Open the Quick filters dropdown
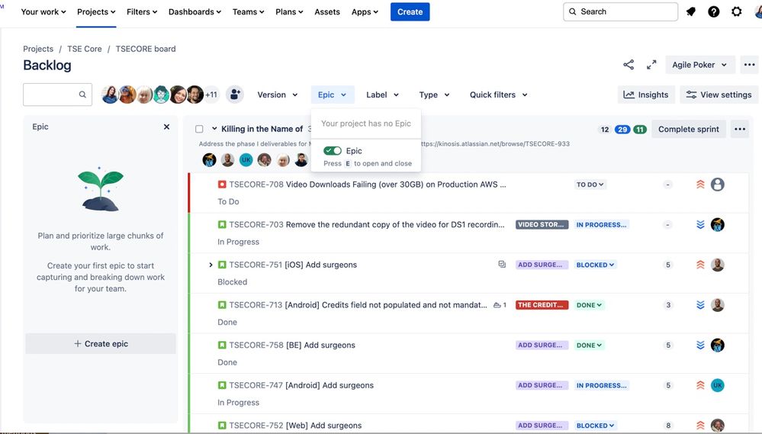Screen dimensions: 762x434 tap(499, 95)
